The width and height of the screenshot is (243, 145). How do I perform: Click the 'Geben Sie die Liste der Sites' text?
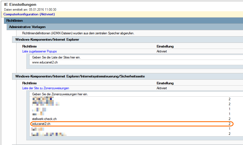[58, 57]
